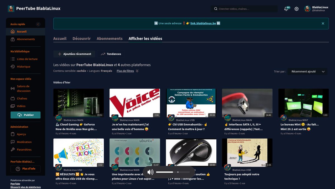Open title 'Clé USB Emmabuntüs'
Image resolution: width=335 pixels, height=189 pixels.
[188, 127]
